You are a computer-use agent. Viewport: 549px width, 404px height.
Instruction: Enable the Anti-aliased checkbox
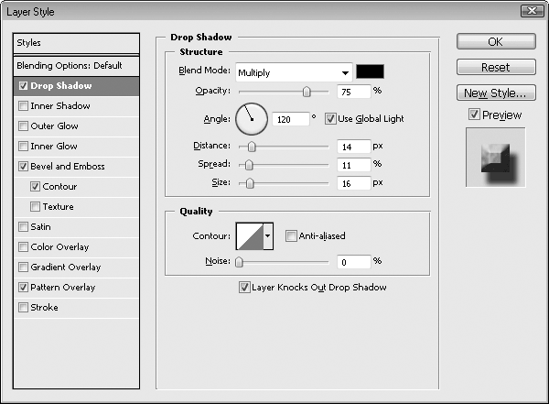click(x=291, y=236)
